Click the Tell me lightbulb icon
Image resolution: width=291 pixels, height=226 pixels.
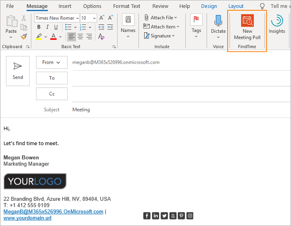(x=262, y=6)
